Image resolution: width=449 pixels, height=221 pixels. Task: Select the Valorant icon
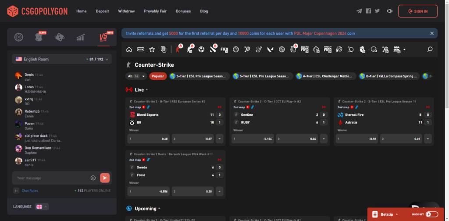(x=270, y=49)
